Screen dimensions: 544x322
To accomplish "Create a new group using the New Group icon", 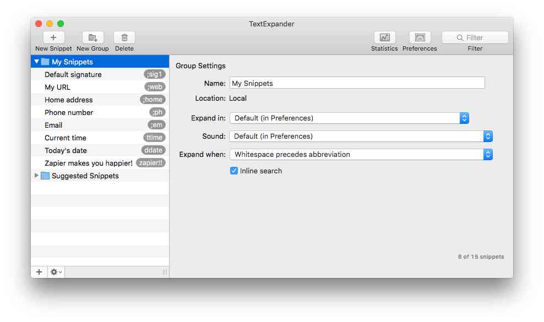I will tap(92, 37).
